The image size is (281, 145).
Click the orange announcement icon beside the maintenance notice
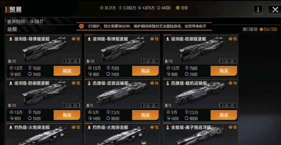81,26
